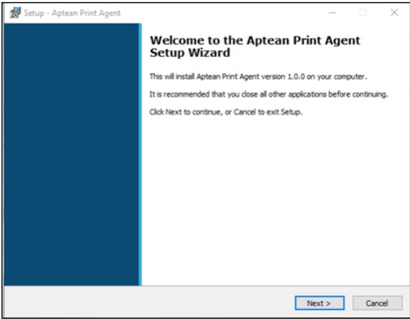Click the 'Setup Wizard' heading line
Screen dimensions: 410x319
190,53
